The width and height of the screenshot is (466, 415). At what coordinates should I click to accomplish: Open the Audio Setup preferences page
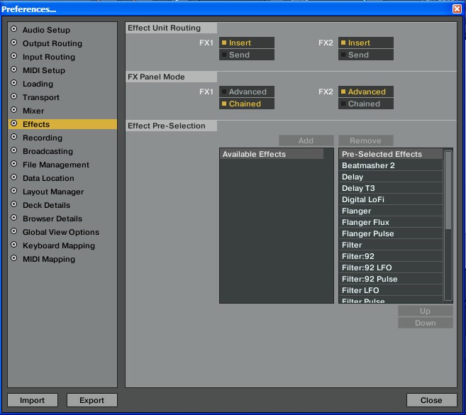click(x=46, y=30)
